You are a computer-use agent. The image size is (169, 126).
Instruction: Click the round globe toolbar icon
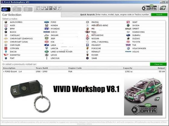(55, 8)
